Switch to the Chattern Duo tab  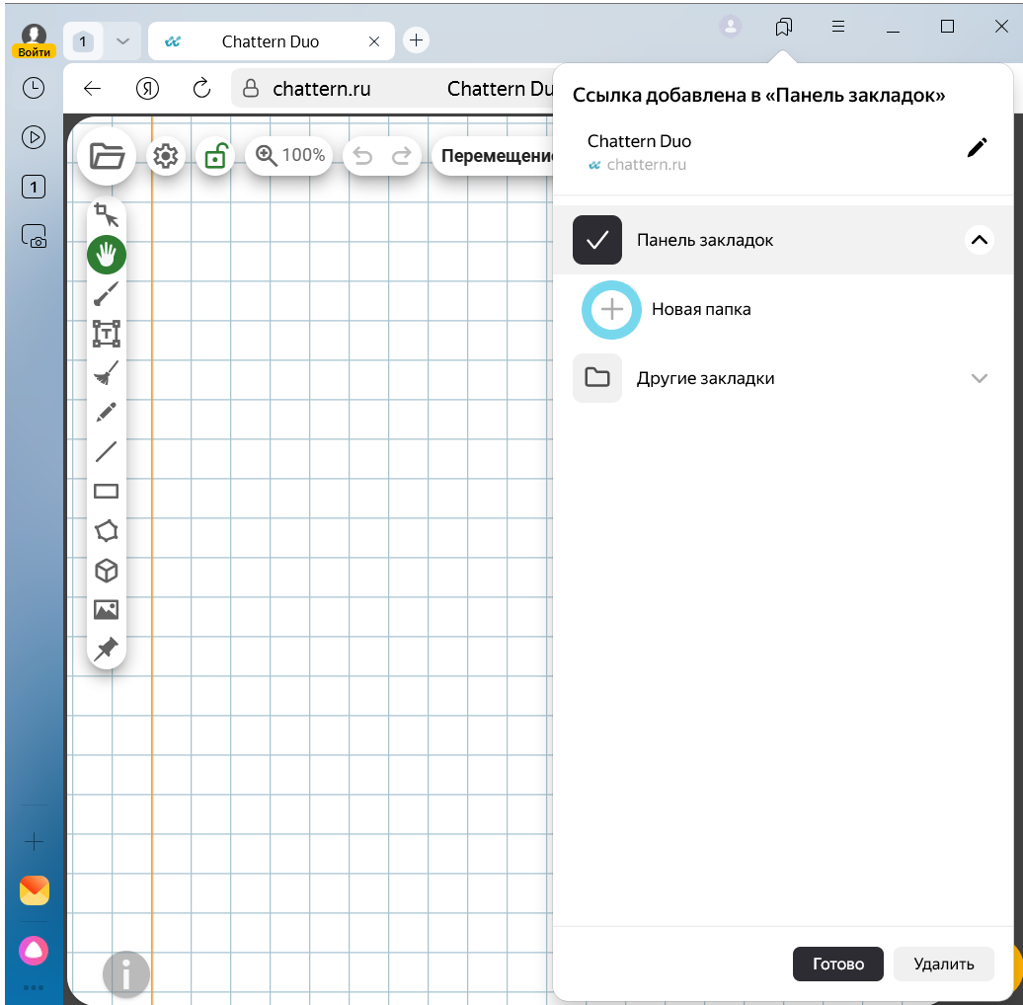(269, 41)
